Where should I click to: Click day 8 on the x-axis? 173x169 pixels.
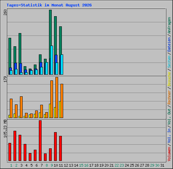pyautogui.click(x=47, y=165)
